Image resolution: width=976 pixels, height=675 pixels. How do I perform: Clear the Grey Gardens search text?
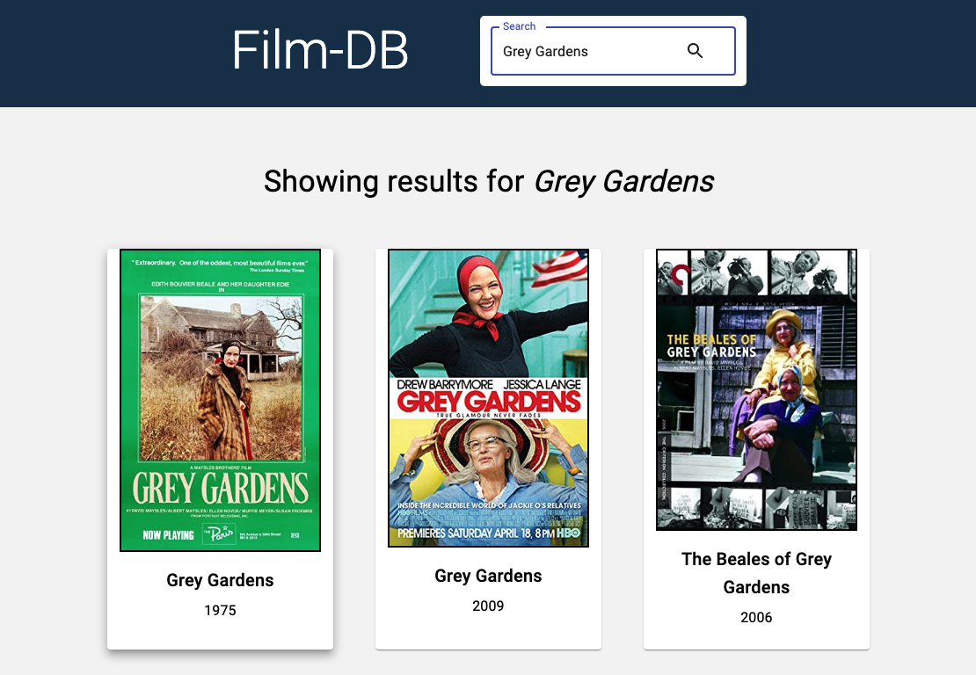[x=543, y=51]
